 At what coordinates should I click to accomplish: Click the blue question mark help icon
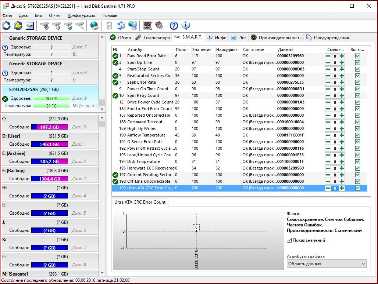click(174, 25)
